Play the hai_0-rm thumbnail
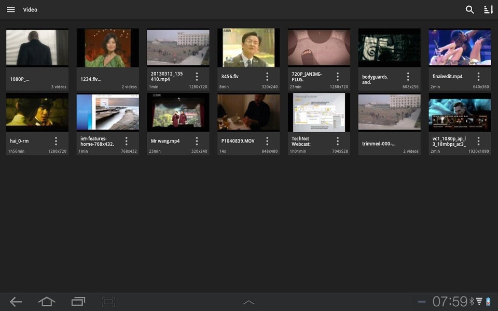 (37, 112)
